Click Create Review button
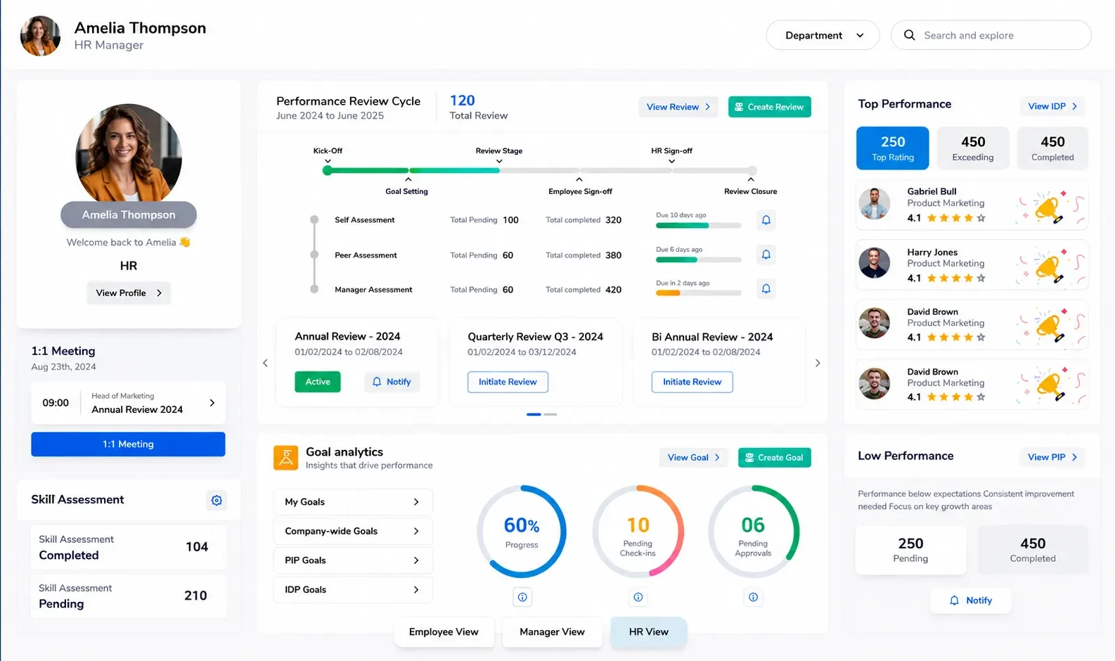This screenshot has width=1115, height=661. pos(770,107)
